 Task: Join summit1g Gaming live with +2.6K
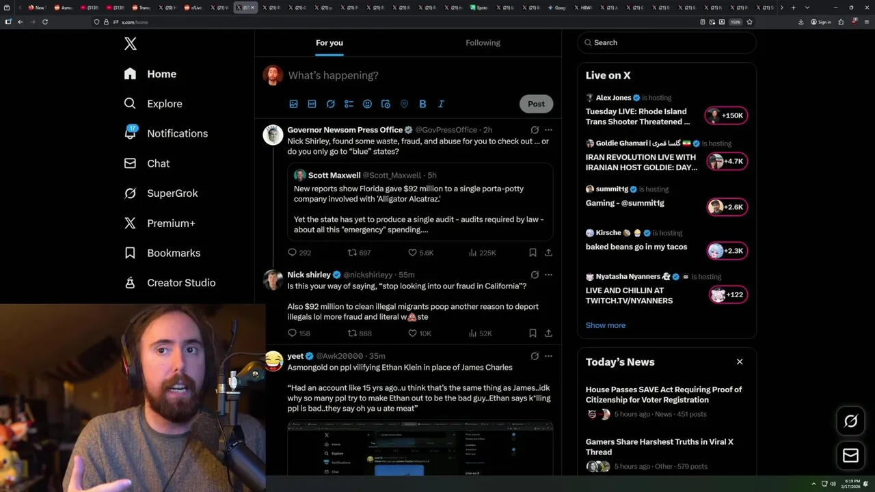pyautogui.click(x=727, y=207)
